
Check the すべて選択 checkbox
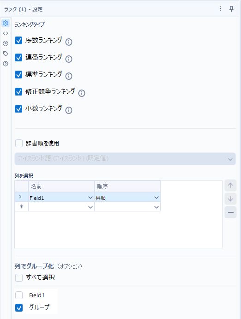19,277
